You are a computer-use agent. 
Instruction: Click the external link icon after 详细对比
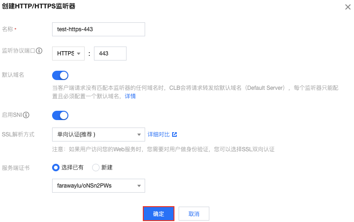tap(174, 135)
